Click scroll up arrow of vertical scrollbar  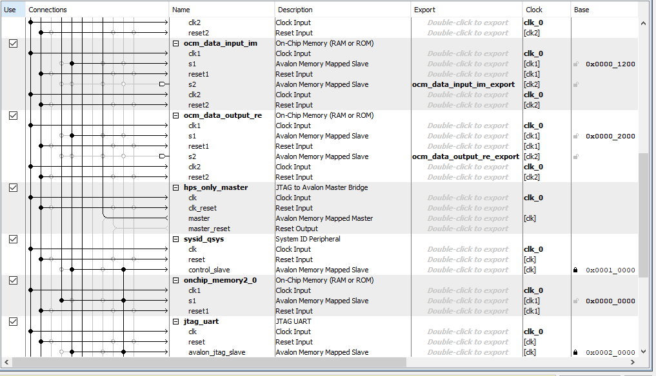click(644, 23)
